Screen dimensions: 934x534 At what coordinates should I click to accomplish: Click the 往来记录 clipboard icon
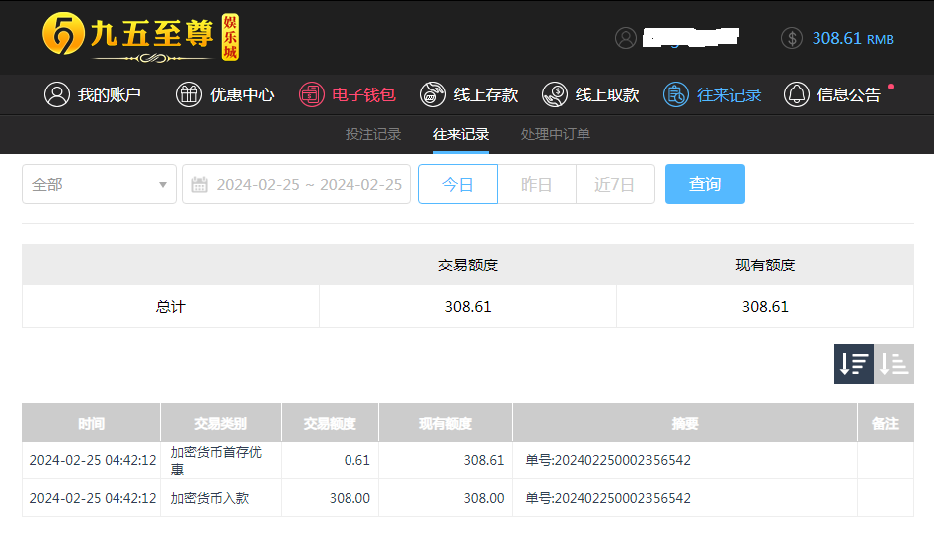point(675,94)
